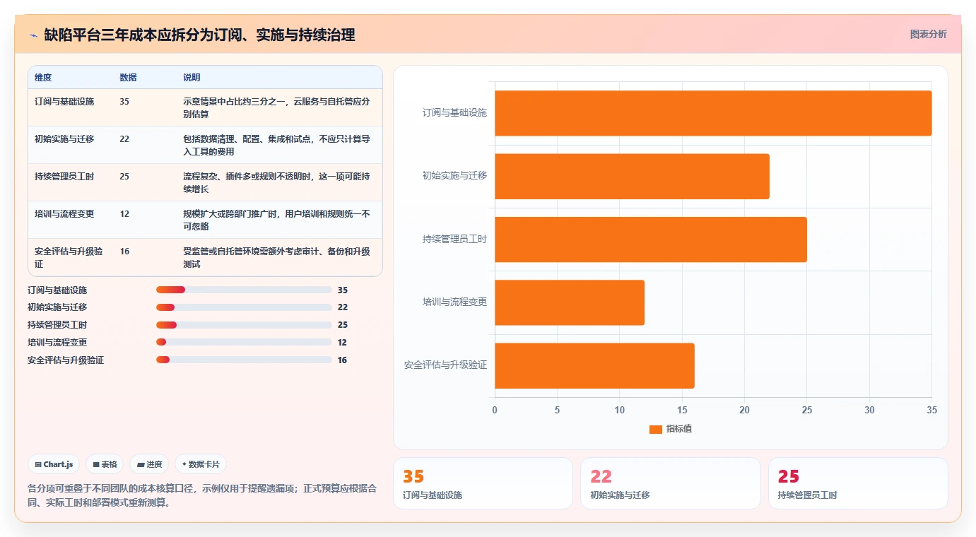Viewport: 976px width, 537px height.
Task: Click the 持续管理员工时 label in the progress list
Action: [57, 325]
